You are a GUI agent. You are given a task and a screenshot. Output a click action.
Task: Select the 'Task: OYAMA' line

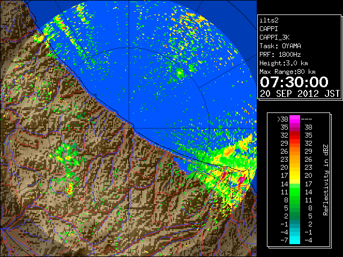(x=280, y=46)
